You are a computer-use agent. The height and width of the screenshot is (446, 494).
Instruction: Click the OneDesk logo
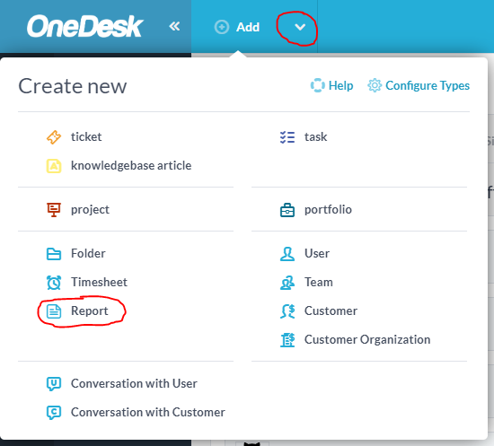(84, 27)
